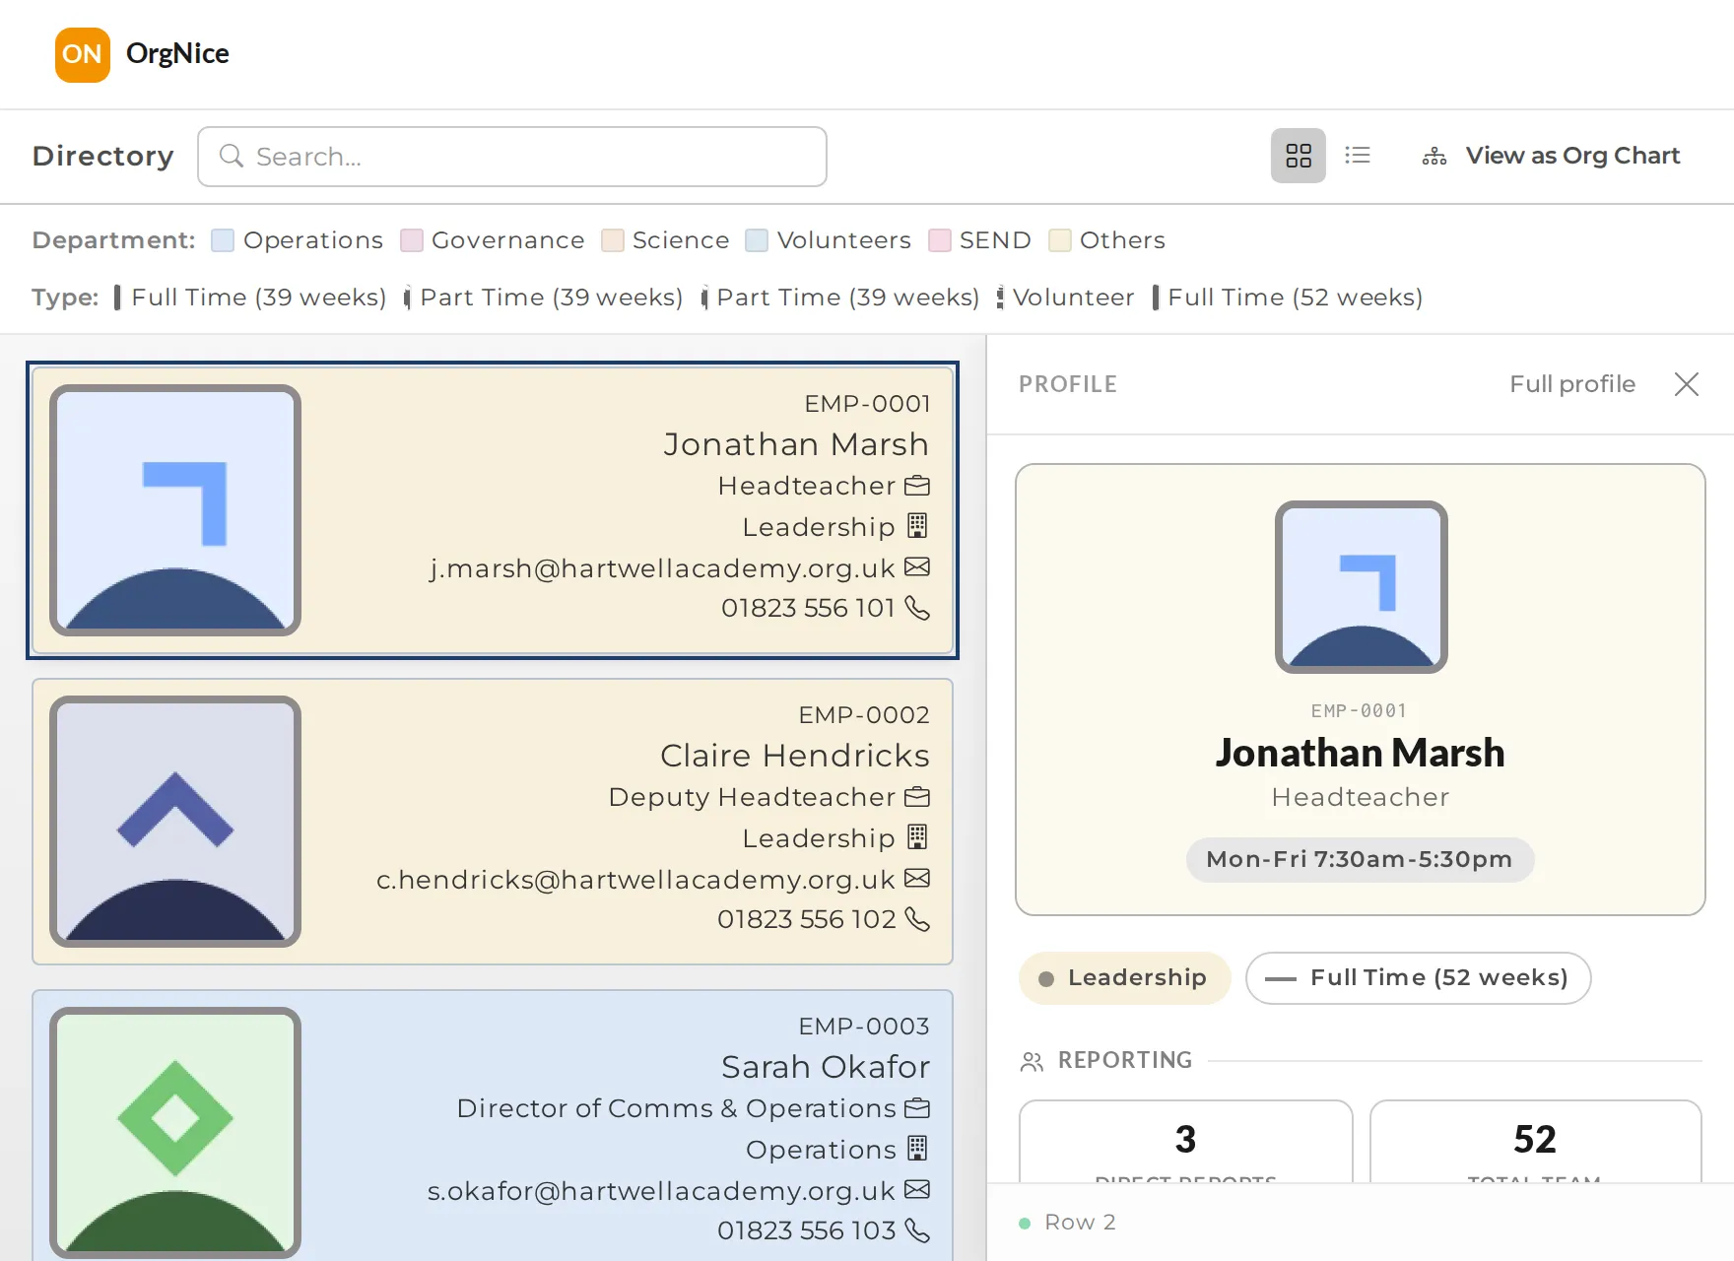This screenshot has width=1734, height=1261.
Task: Click the j.marsh@hartwellacademy.org.uk email text
Action: pyautogui.click(x=662, y=568)
